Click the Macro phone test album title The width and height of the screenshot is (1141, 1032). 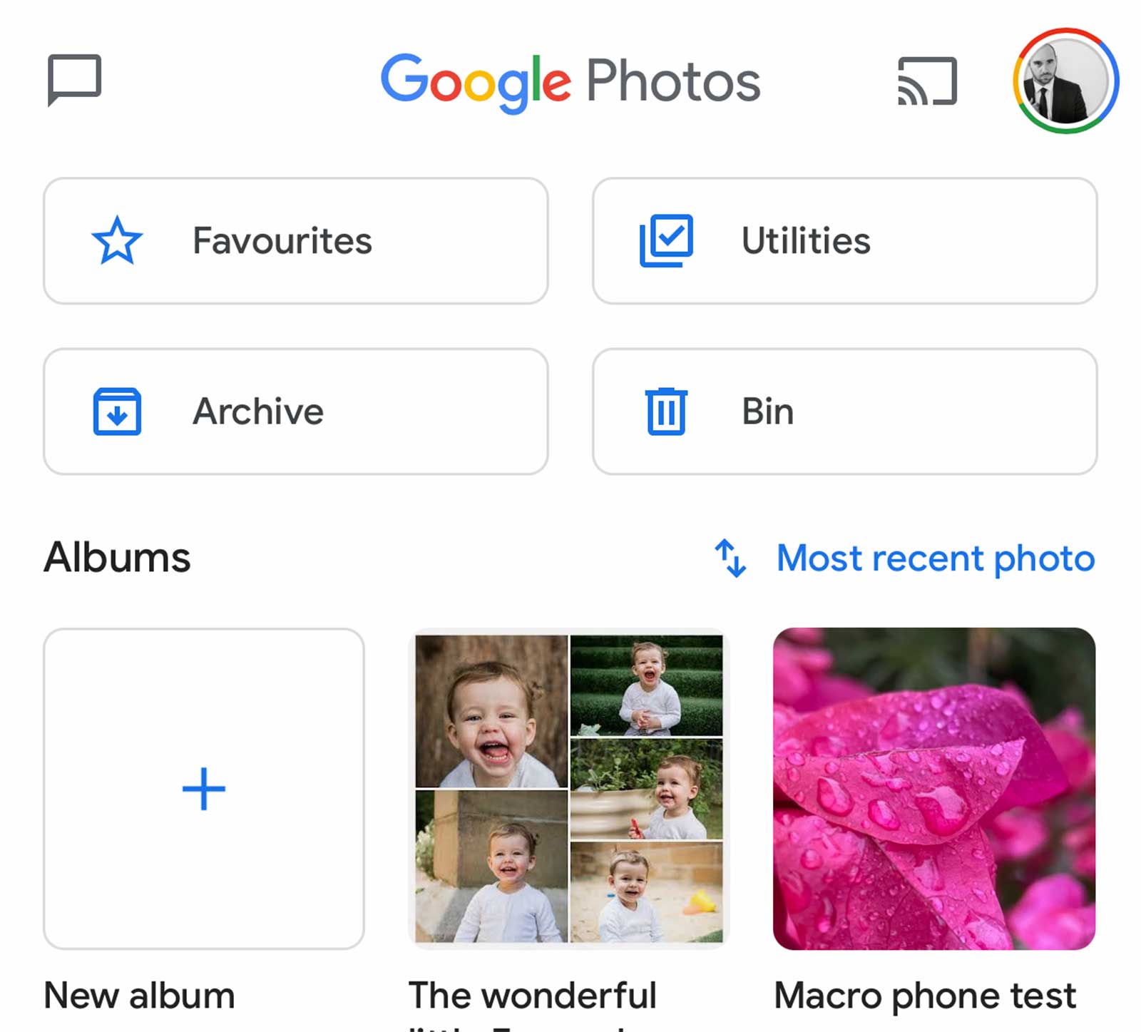(x=925, y=996)
